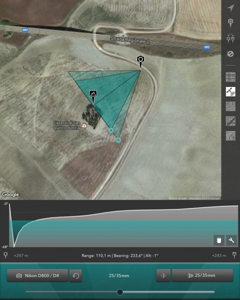Screen dimensions: 240x300
Task: Tap the disable circle-slash icon
Action: pyautogui.click(x=231, y=54)
